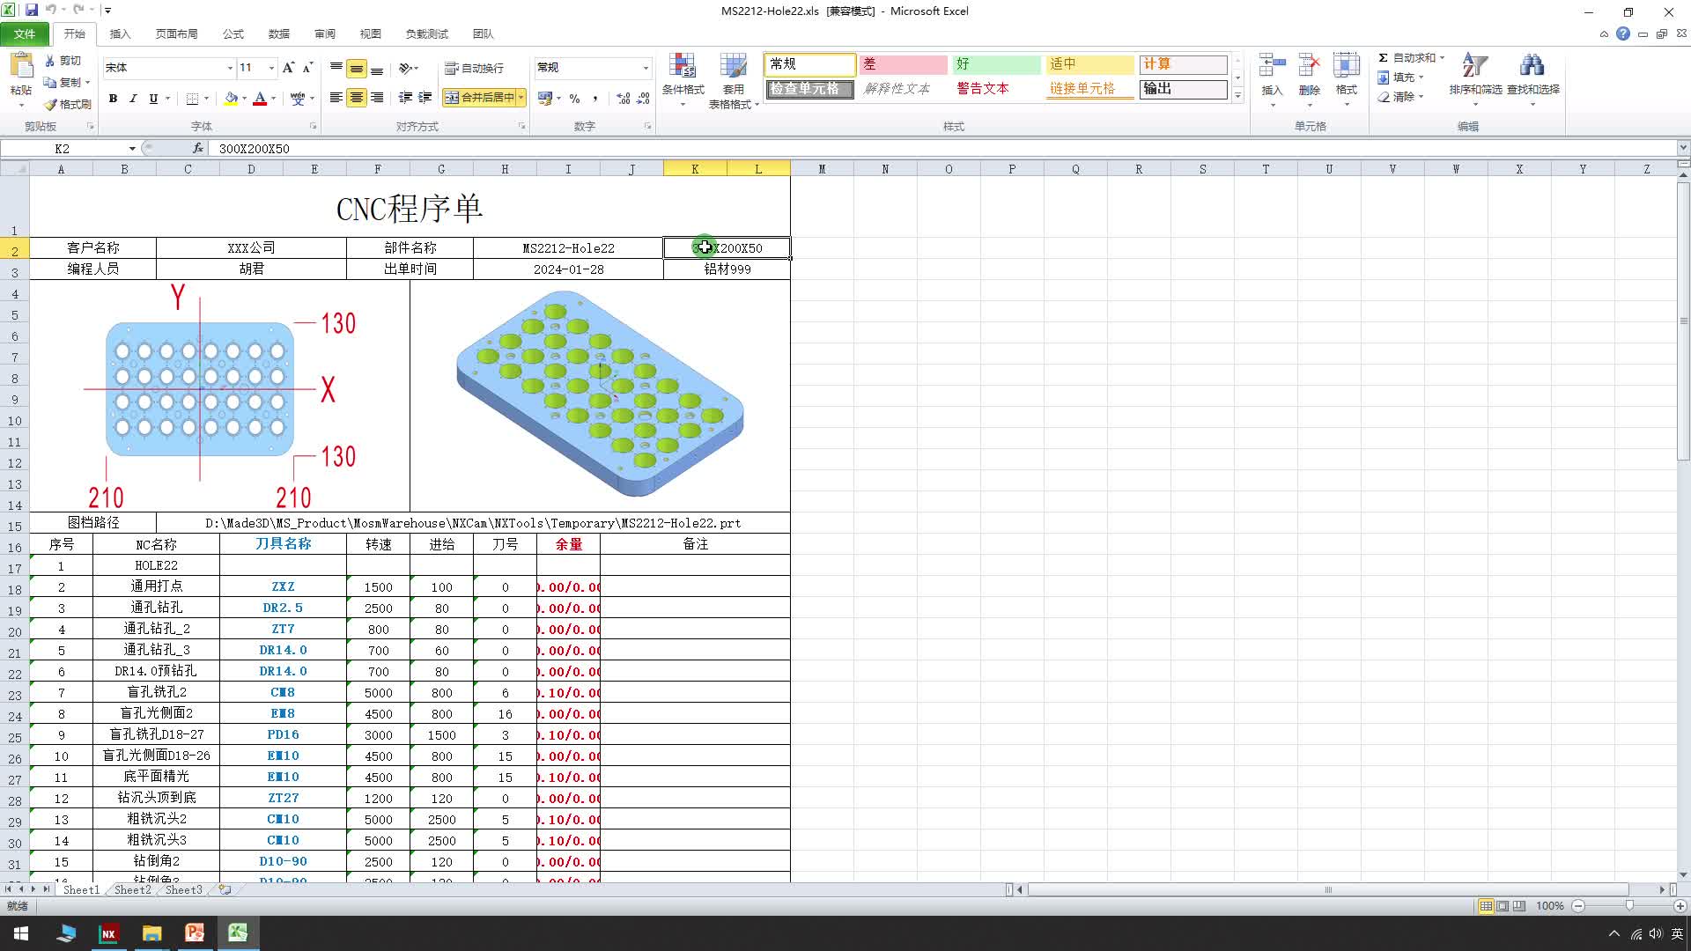The width and height of the screenshot is (1691, 951).
Task: Switch to Page Layout view in status bar
Action: 1503,906
